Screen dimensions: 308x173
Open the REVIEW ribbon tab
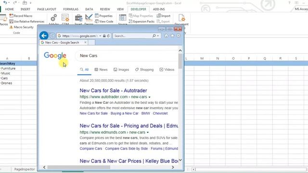click(105, 9)
